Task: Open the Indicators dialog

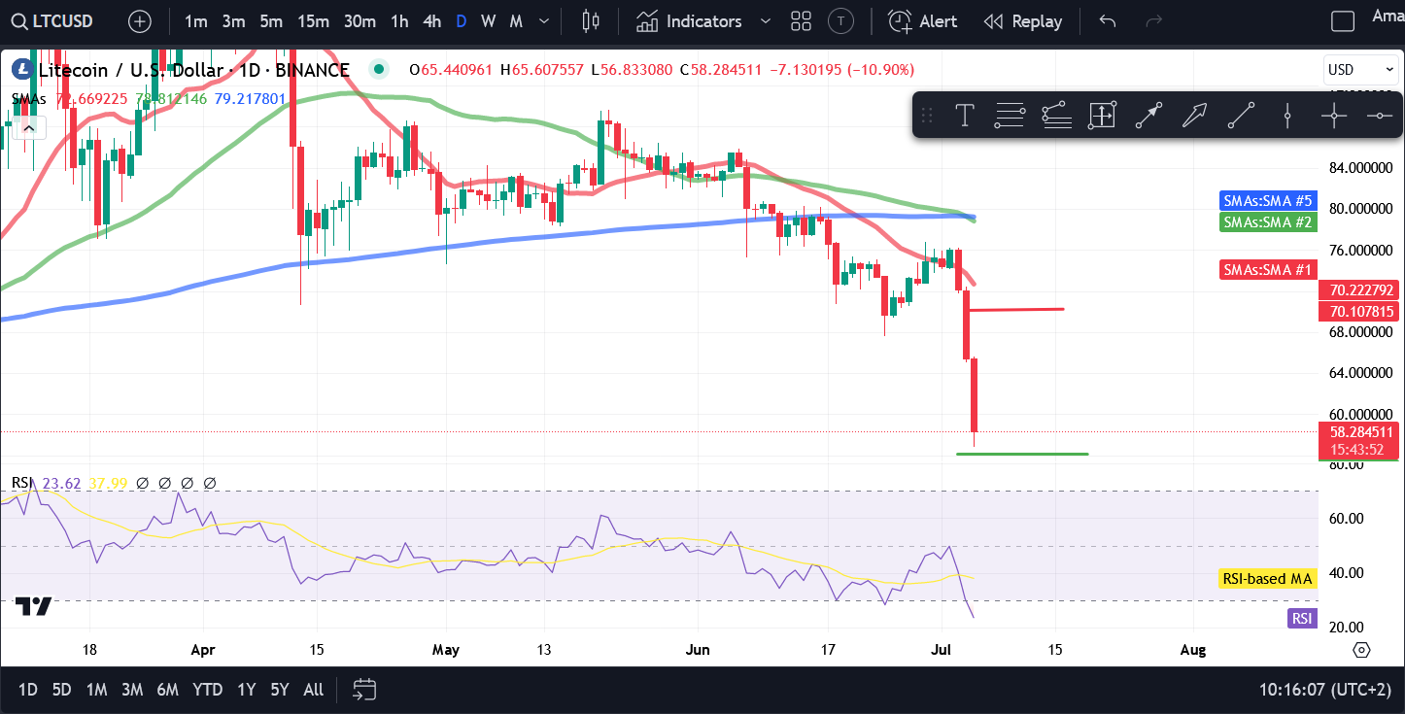Action: coord(689,20)
